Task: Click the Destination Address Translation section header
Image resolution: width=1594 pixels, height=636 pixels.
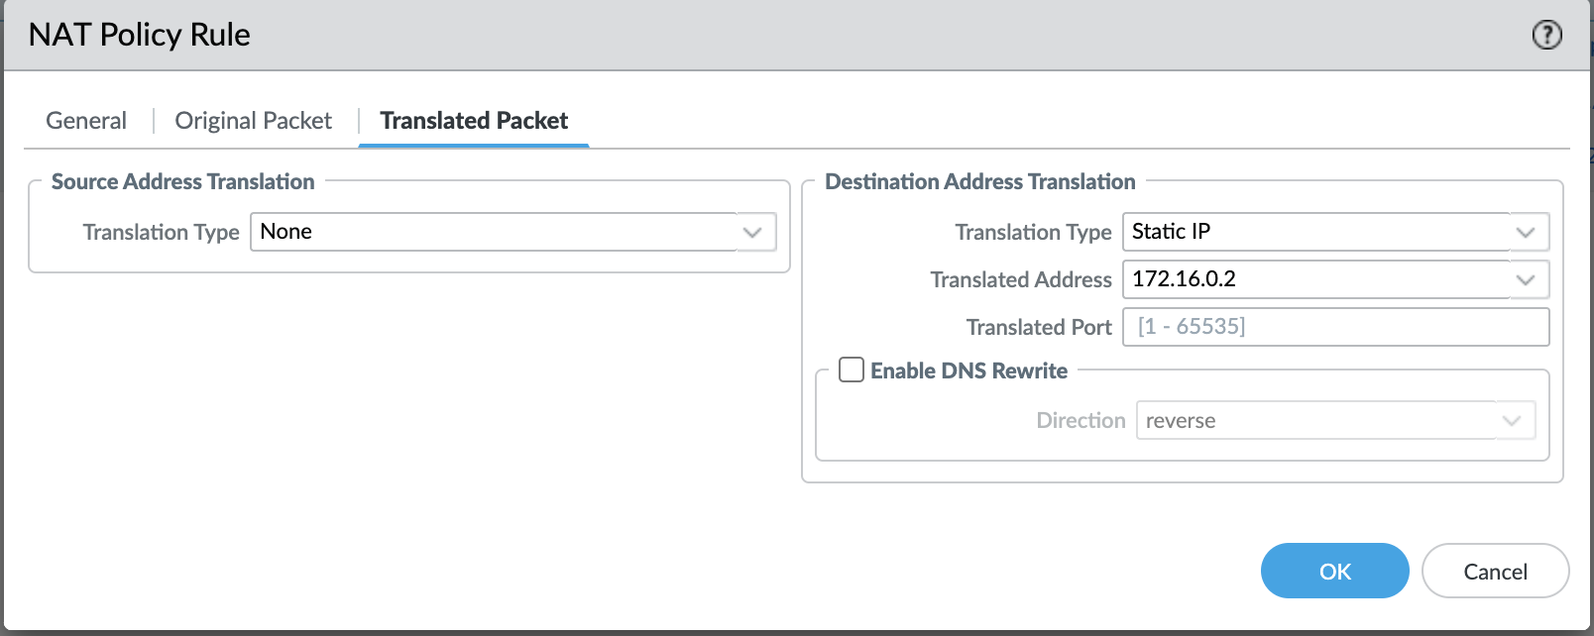Action: tap(979, 181)
